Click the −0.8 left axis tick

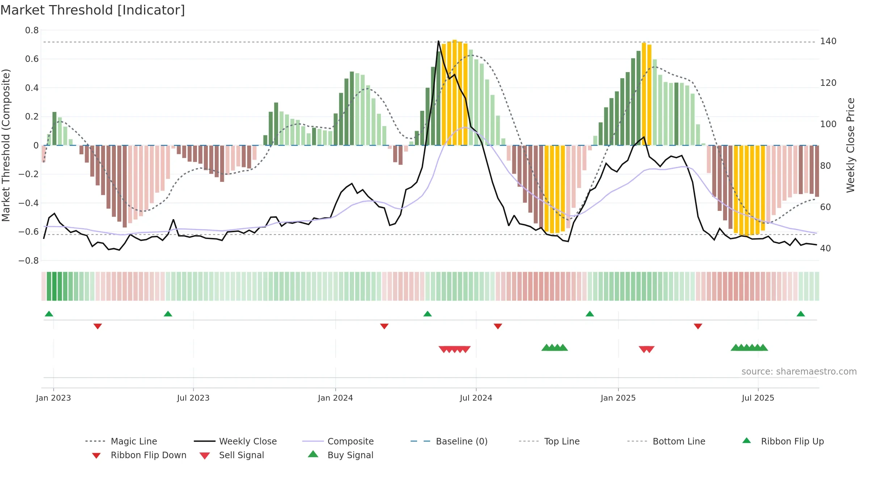click(x=29, y=261)
